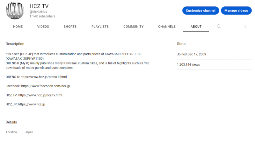This screenshot has width=255, height=145.
Task: Open the oreno-k.html link
Action: (x=44, y=77)
